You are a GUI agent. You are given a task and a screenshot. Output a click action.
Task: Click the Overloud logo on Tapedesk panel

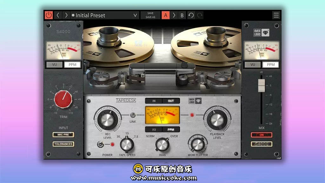(195, 101)
